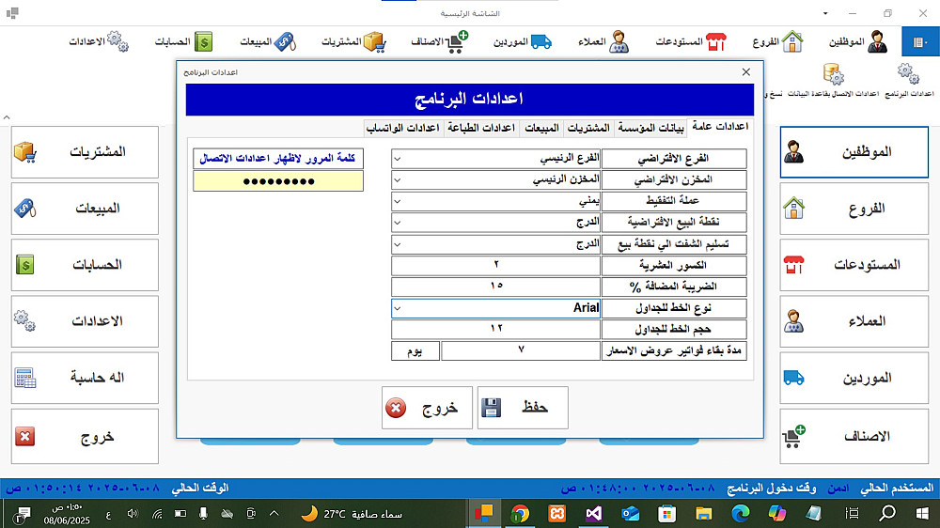Switch to اعدادات الطباعة printing tab
940x528 pixels.
(x=480, y=128)
